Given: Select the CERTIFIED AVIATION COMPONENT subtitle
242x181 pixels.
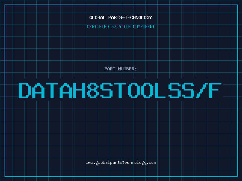Looking at the screenshot, I should point(121,27).
